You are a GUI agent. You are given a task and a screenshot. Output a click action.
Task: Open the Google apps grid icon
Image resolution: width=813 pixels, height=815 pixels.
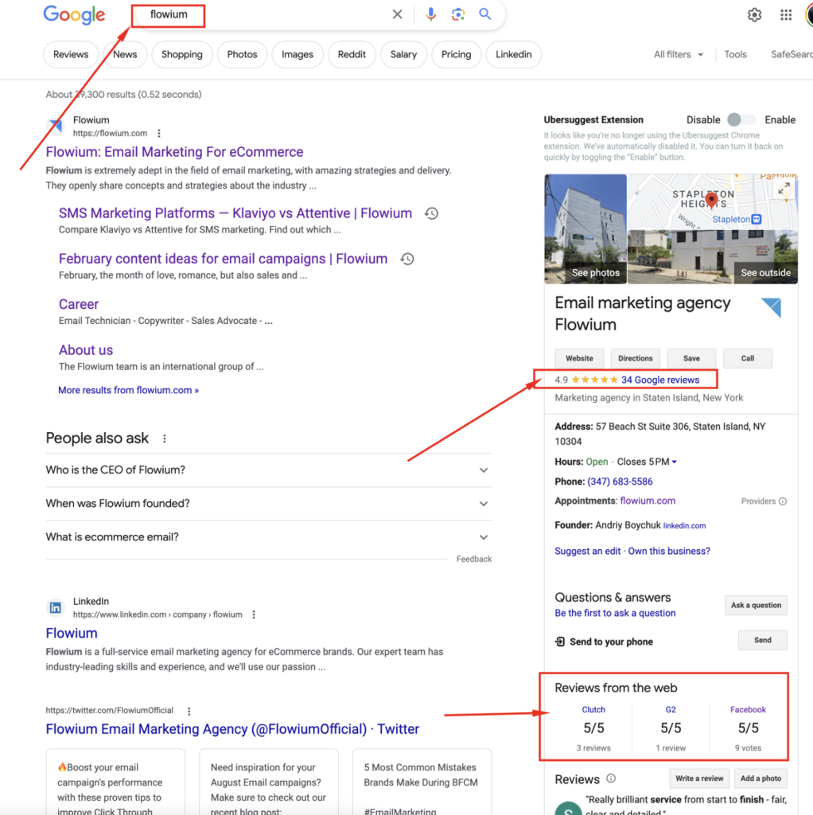point(786,15)
